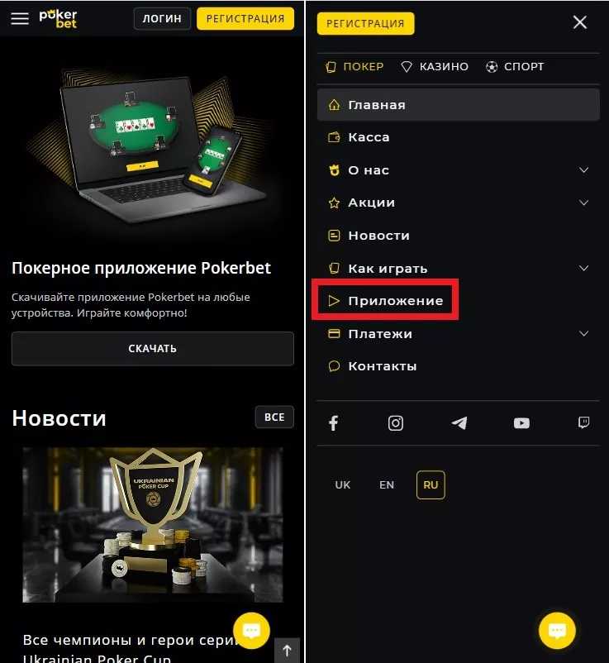Expand the Платежи submenu chevron
The width and height of the screenshot is (609, 663).
click(583, 334)
